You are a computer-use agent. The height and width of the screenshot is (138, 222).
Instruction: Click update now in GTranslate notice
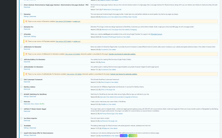pyautogui.click(x=77, y=42)
